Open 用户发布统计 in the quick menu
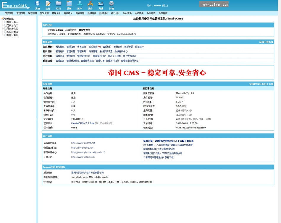 coord(130,56)
